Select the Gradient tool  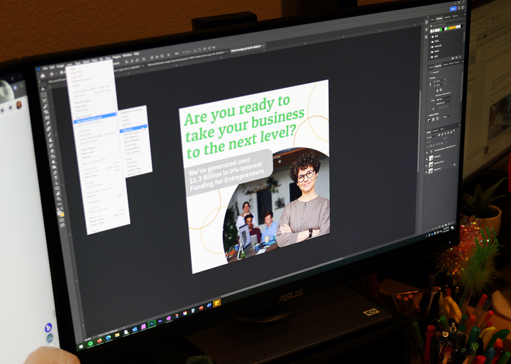pos(53,157)
